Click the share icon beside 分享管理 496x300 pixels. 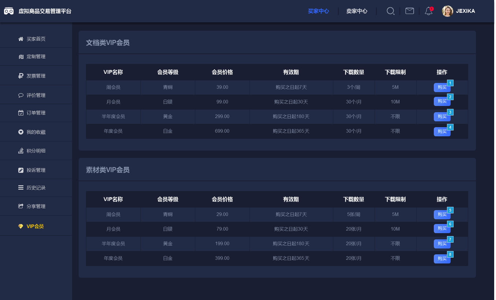pos(21,206)
